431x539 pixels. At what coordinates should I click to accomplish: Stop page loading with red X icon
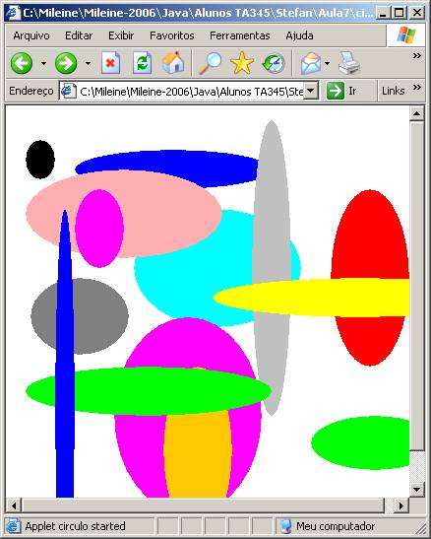point(110,63)
